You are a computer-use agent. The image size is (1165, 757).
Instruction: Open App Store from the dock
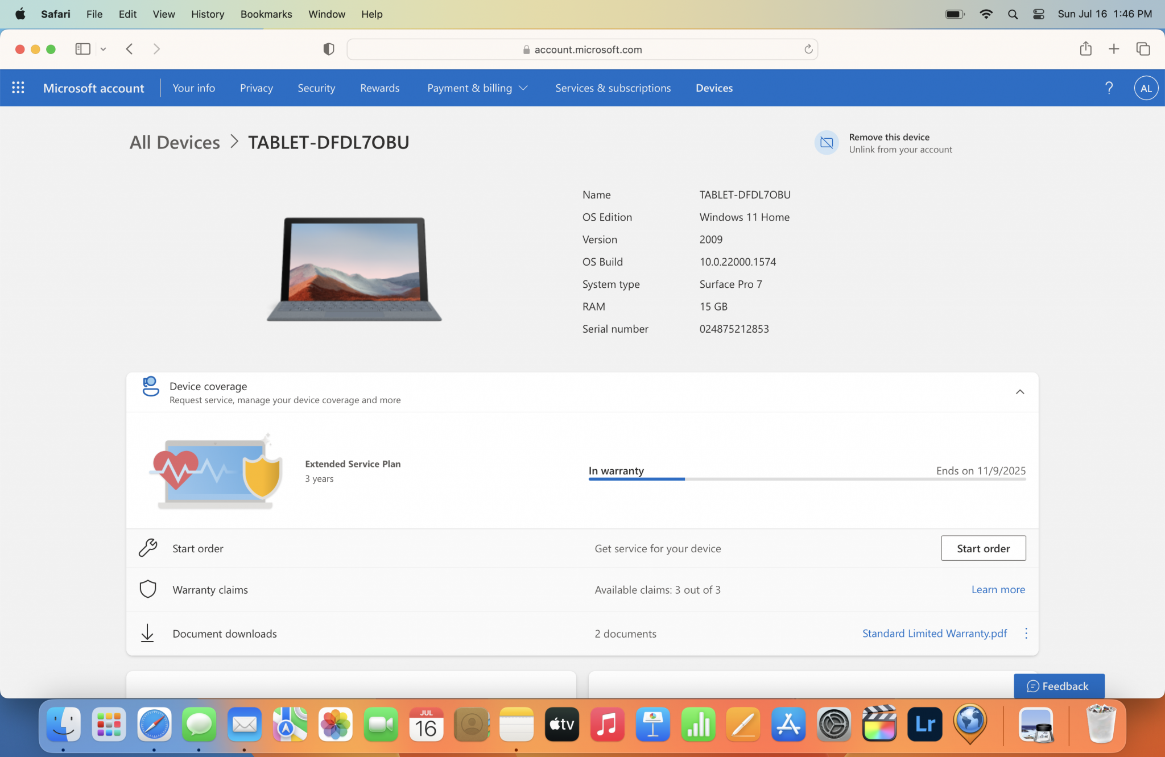(x=788, y=725)
